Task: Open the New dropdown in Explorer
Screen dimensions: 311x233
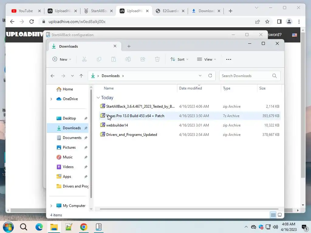Action: tap(62, 59)
